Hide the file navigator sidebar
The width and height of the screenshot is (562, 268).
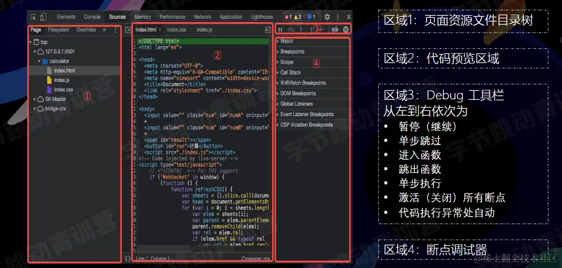point(127,30)
